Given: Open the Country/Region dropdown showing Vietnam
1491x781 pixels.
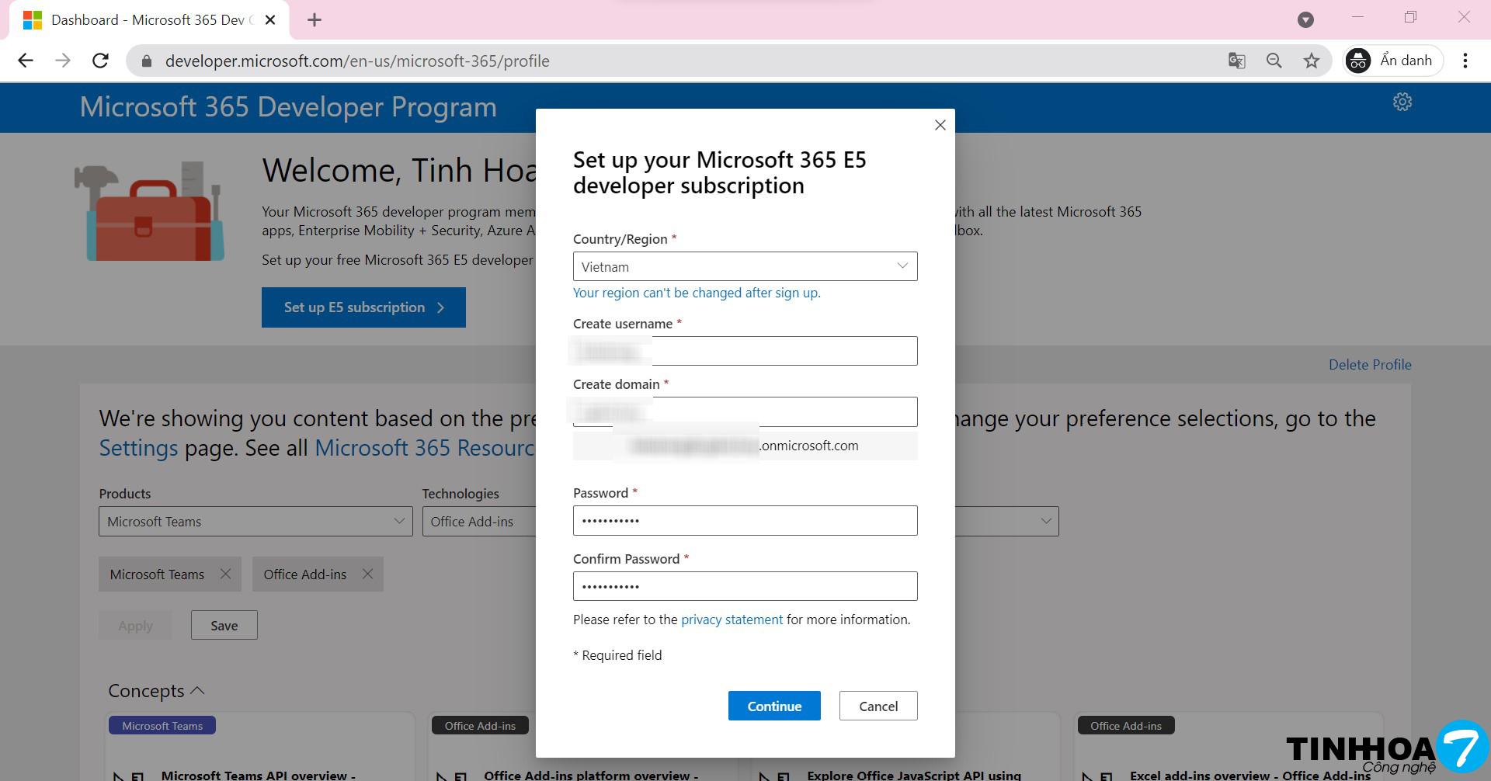Looking at the screenshot, I should 745,266.
